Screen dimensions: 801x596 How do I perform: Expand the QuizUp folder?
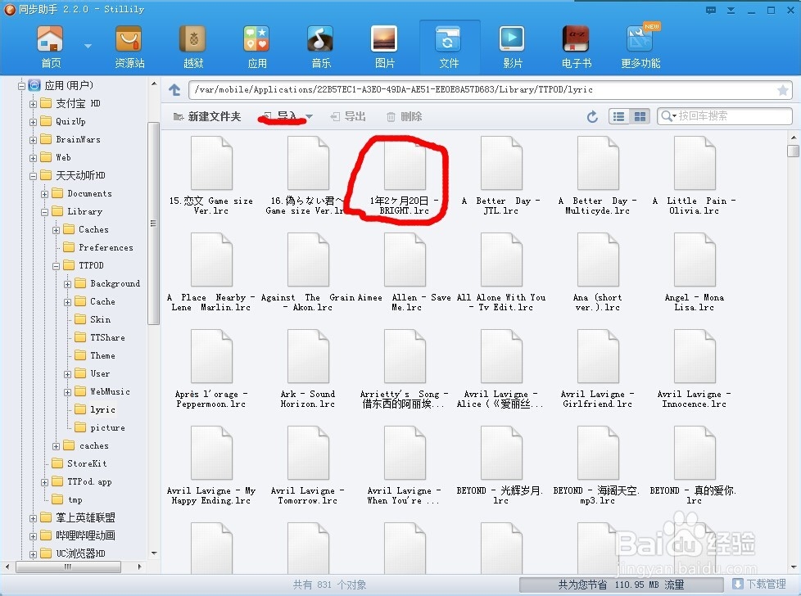[x=33, y=122]
